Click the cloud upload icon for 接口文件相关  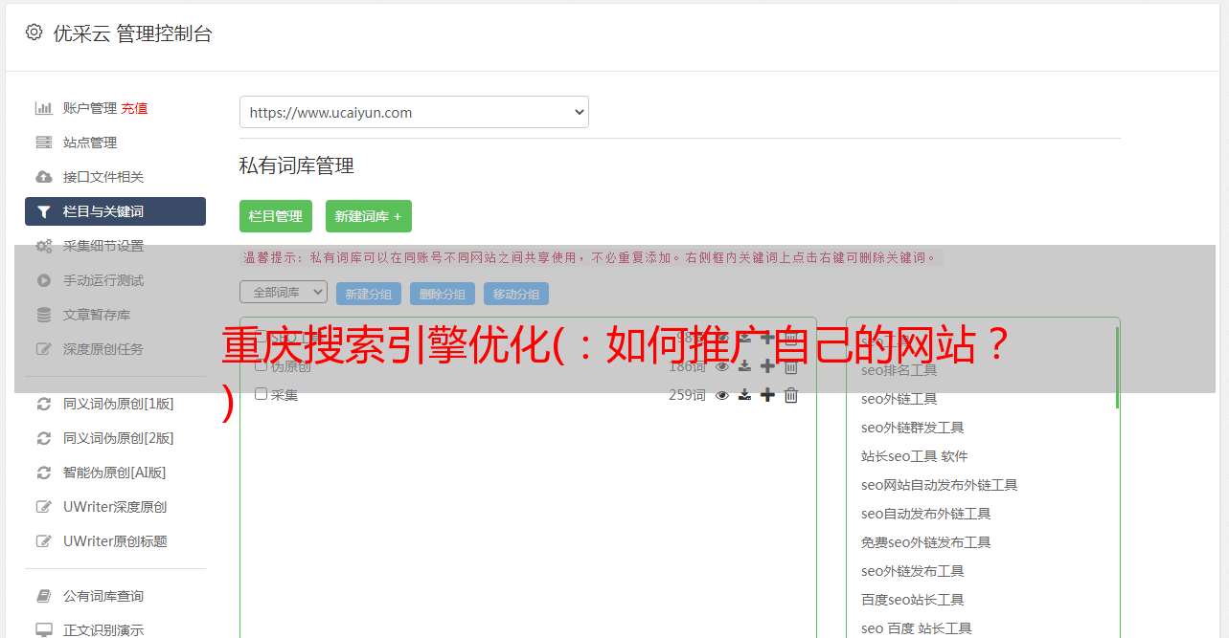pos(44,177)
